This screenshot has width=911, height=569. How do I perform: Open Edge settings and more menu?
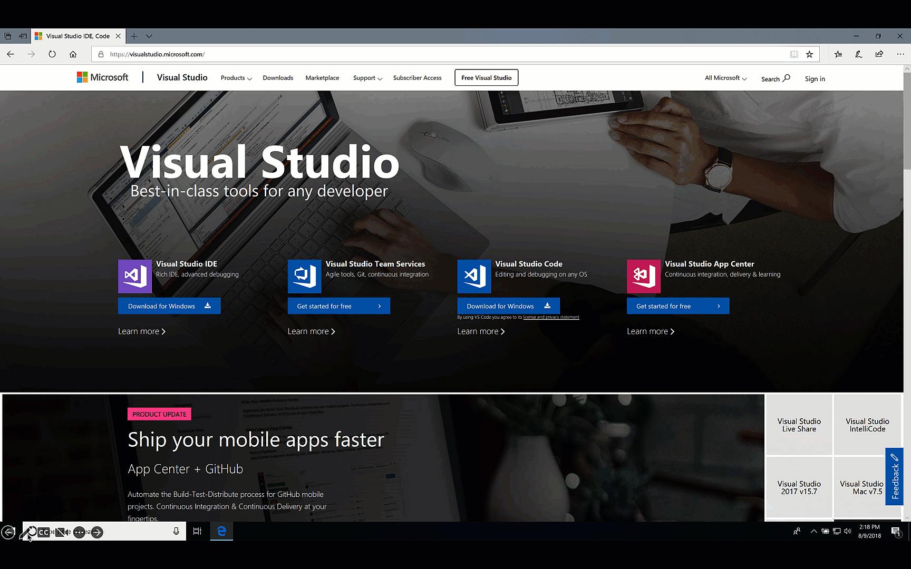point(900,54)
